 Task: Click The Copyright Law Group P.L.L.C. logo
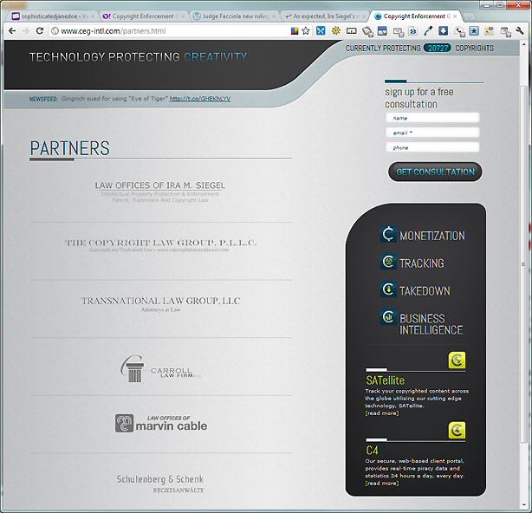pos(160,245)
